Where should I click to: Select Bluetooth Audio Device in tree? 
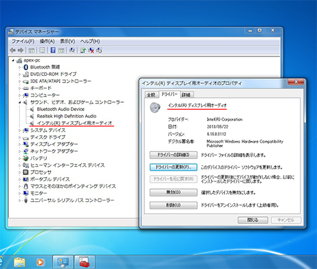[61, 109]
